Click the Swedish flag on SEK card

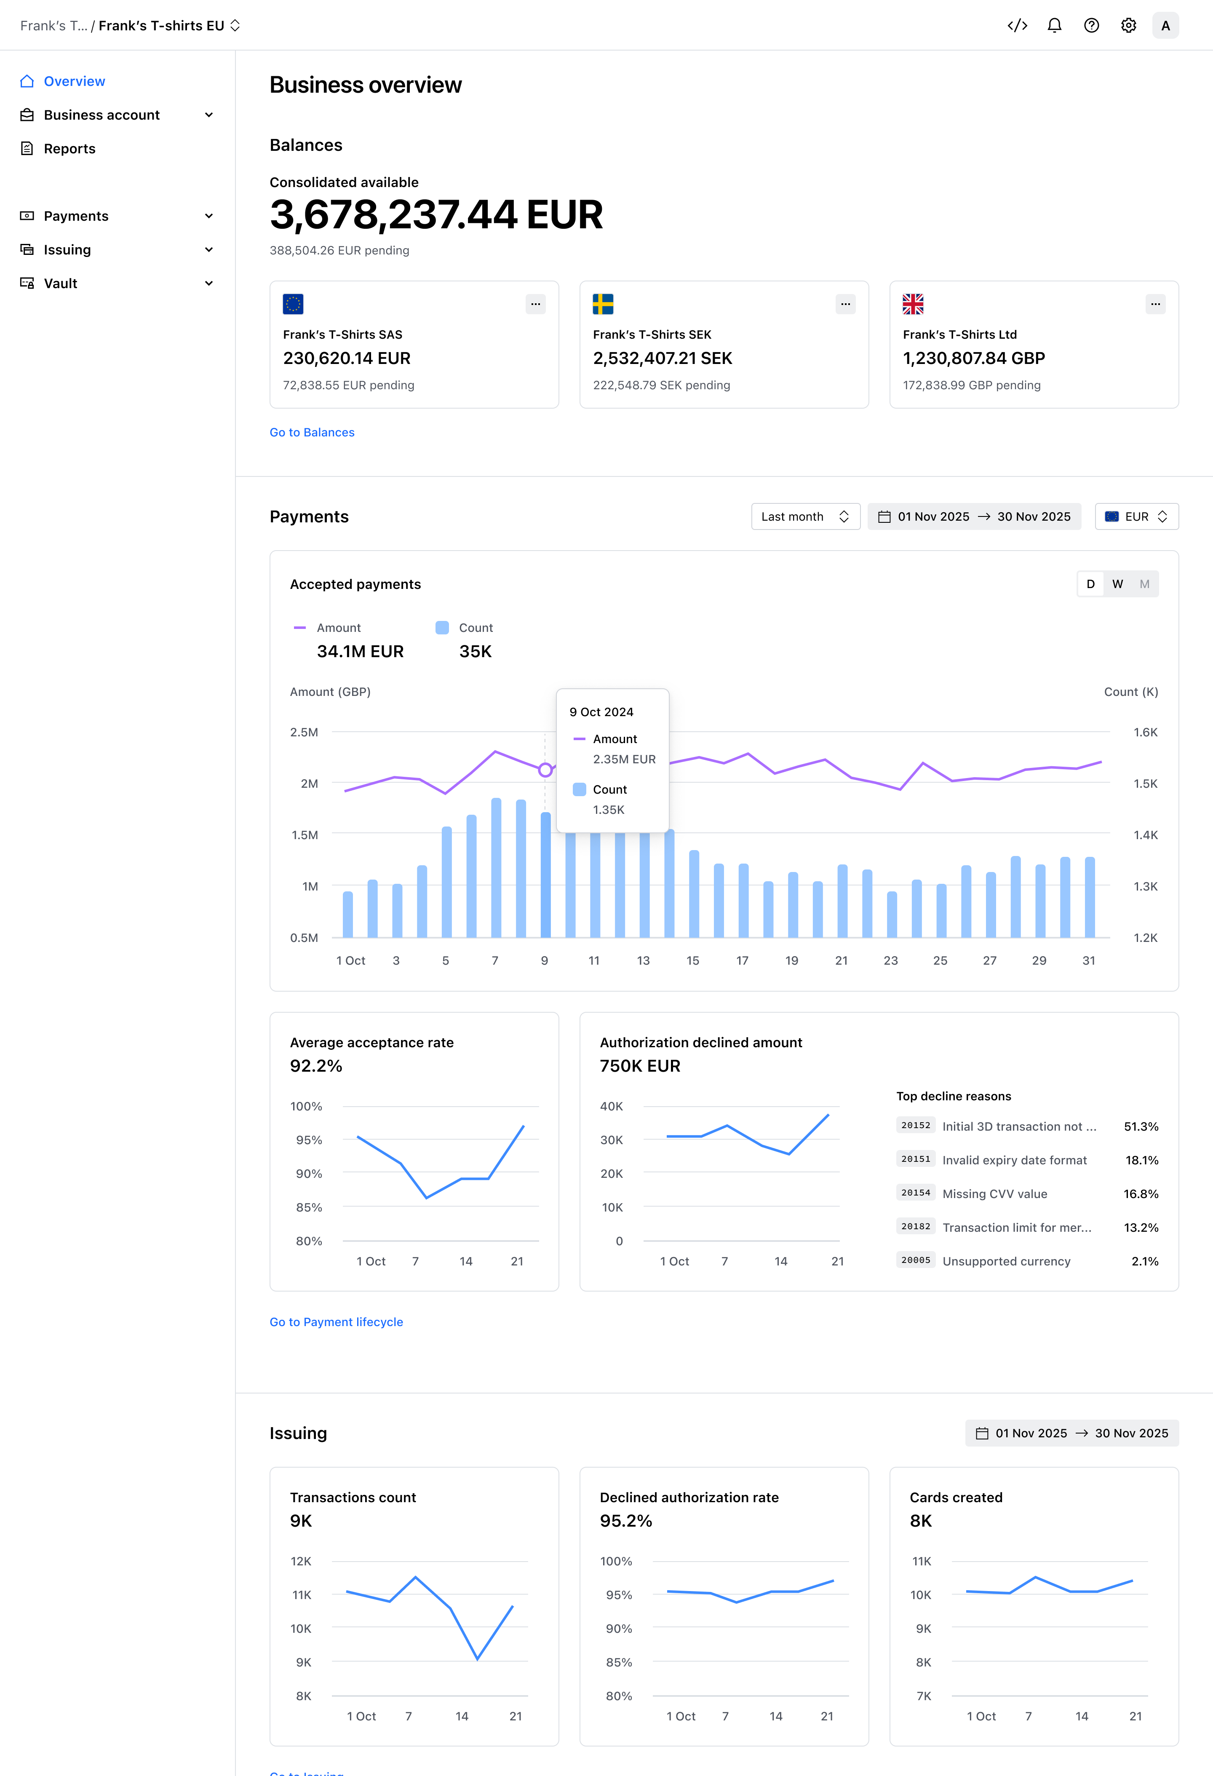(604, 304)
